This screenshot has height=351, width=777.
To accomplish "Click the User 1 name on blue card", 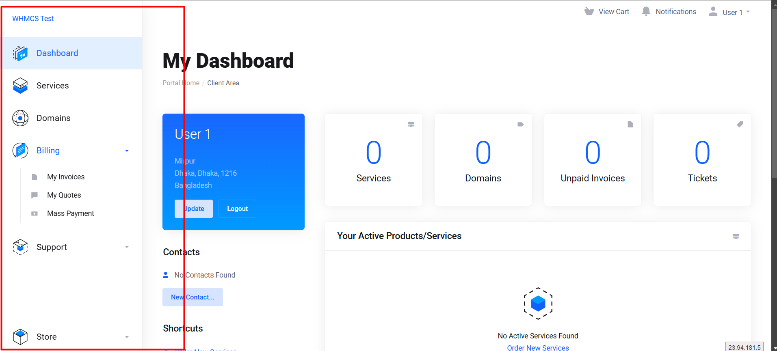I will pyautogui.click(x=193, y=134).
